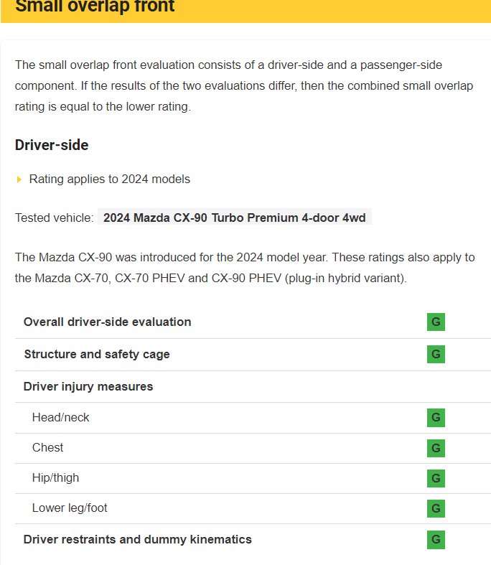Click the Chest row label
This screenshot has width=491, height=565.
pyautogui.click(x=47, y=447)
